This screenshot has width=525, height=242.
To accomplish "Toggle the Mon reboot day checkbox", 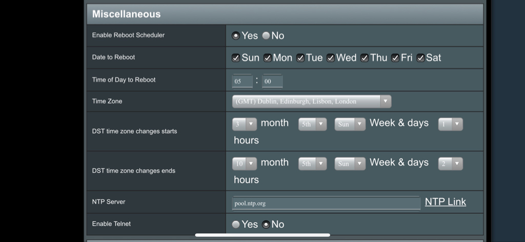I will point(267,58).
